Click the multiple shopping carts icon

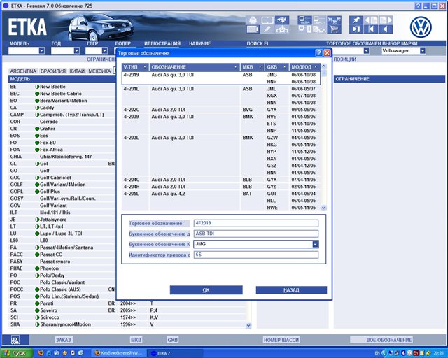pyautogui.click(x=334, y=20)
